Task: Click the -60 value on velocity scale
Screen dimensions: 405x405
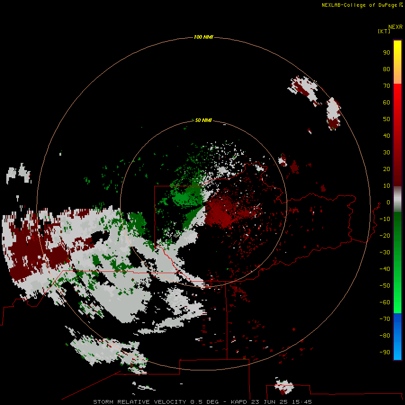Action: coord(385,302)
